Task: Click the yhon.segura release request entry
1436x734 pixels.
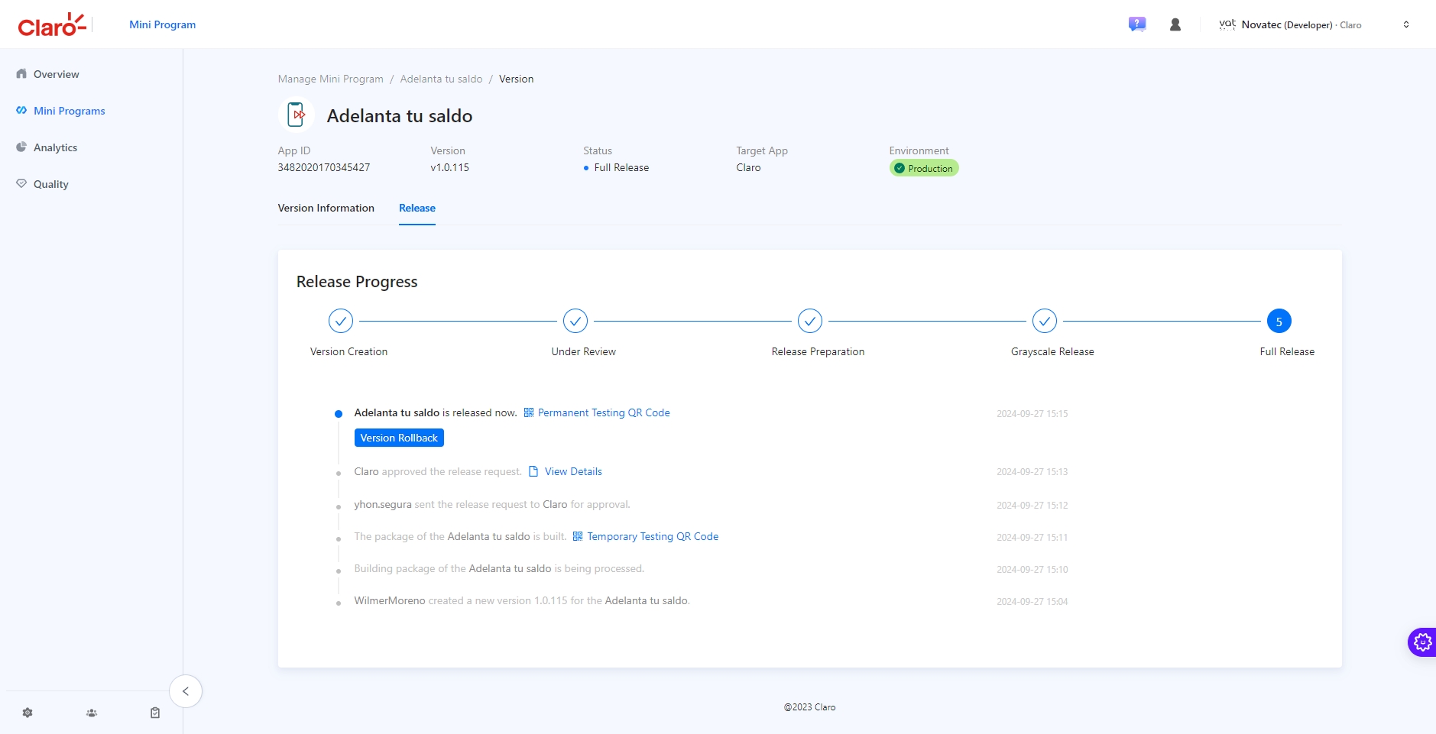Action: [492, 504]
